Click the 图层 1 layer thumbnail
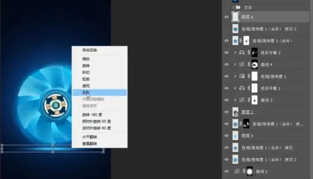Screen dimensions: 313x179 pos(235,112)
